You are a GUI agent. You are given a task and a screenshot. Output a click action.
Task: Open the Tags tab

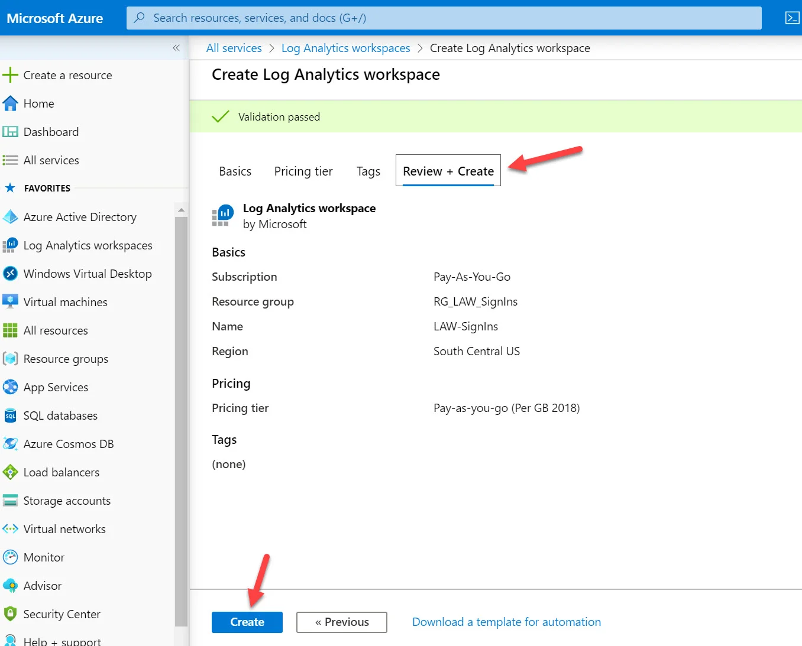pos(368,171)
